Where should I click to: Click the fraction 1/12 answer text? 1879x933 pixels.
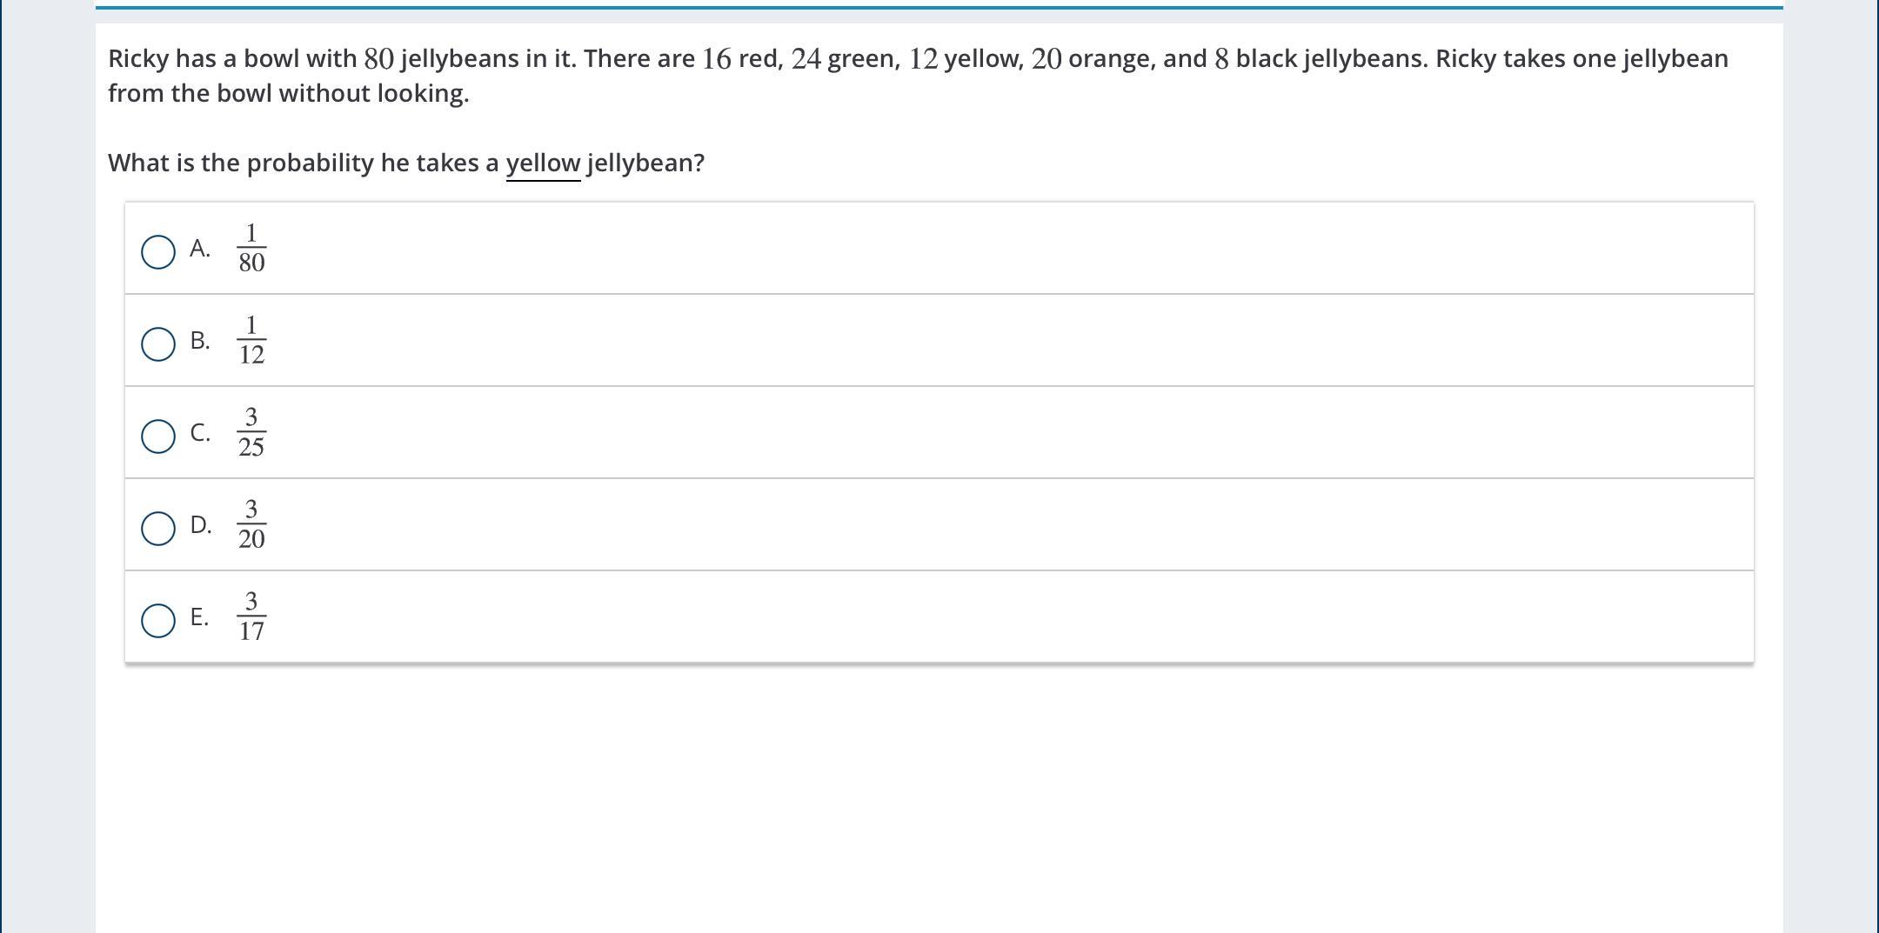coord(251,341)
